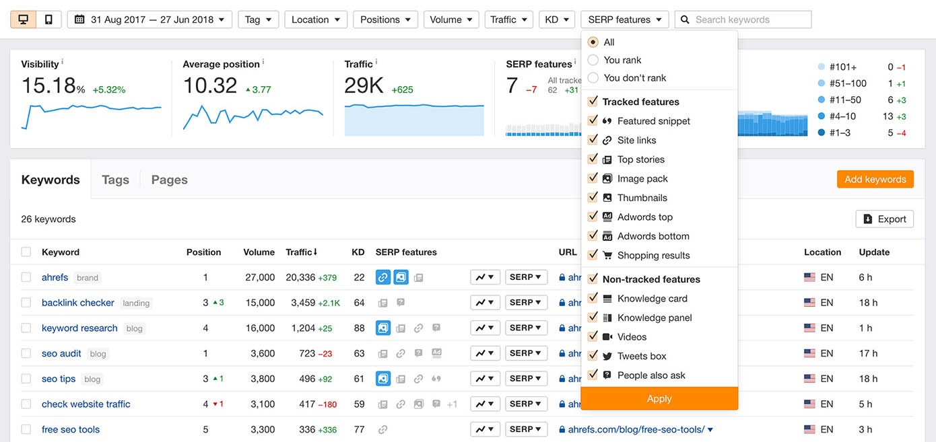Switch to the Tags tab
Viewport: 936px width, 442px height.
coord(115,179)
